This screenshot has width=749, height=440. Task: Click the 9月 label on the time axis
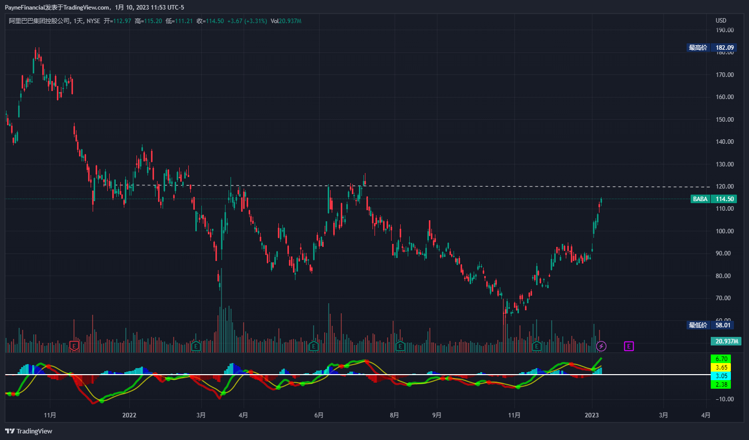436,415
